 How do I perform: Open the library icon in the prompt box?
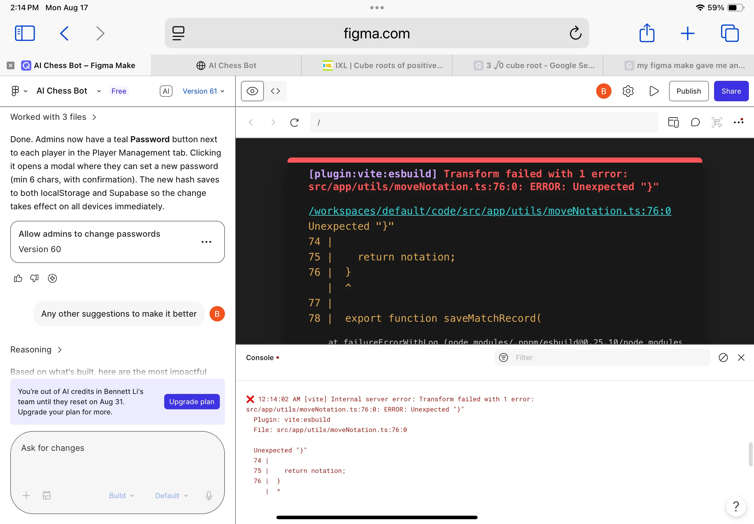[47, 496]
